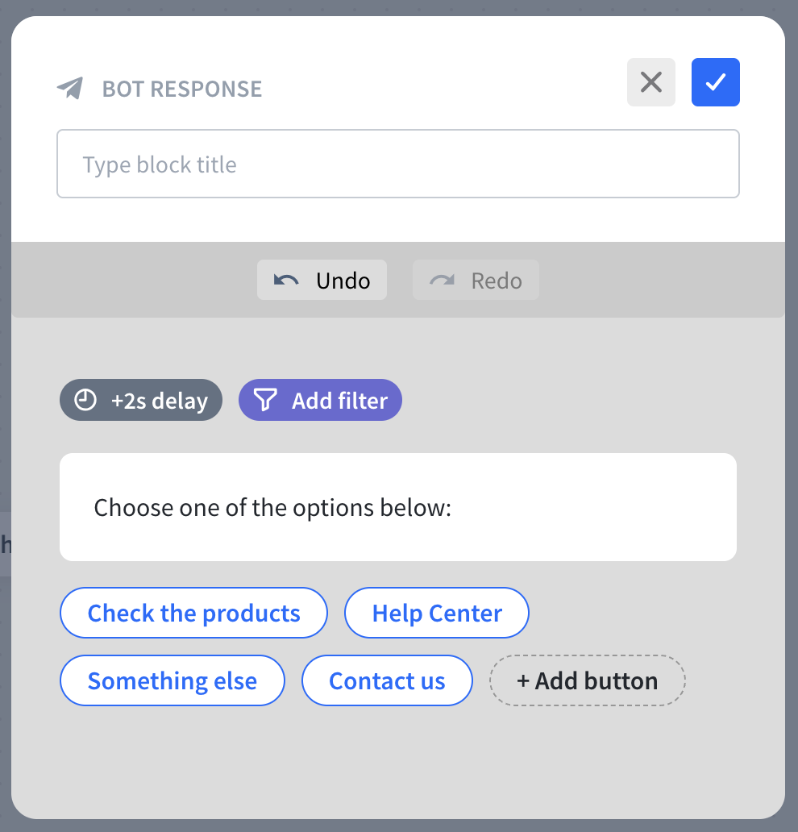Image resolution: width=798 pixels, height=832 pixels.
Task: Click the dashed '+ Add button' control
Action: (x=587, y=680)
